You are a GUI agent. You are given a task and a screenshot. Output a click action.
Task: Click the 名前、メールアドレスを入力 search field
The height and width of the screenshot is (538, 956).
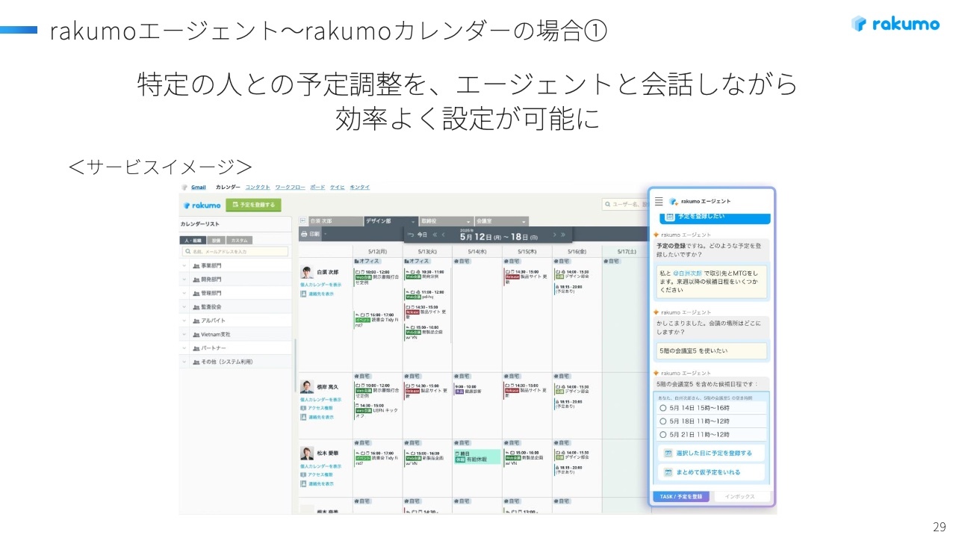(x=235, y=252)
